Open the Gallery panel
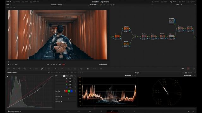Screen dimensions: 202x113 point(17,2)
